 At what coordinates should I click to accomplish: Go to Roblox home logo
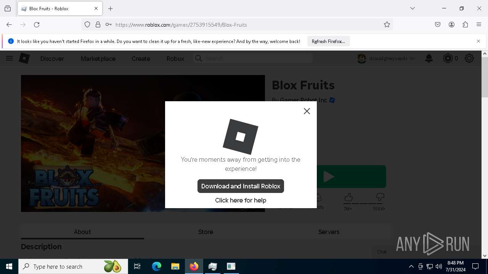24,58
